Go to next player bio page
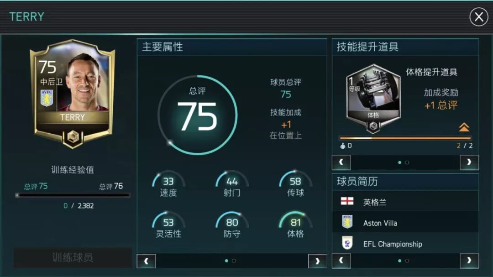 [469, 261]
